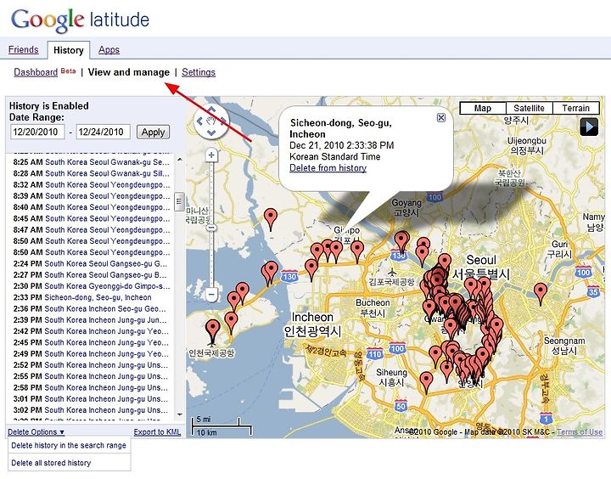This screenshot has height=479, width=611.
Task: Open the Google latitude logo
Action: point(81,20)
